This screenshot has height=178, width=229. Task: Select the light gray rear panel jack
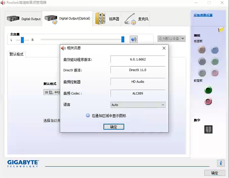202,73
